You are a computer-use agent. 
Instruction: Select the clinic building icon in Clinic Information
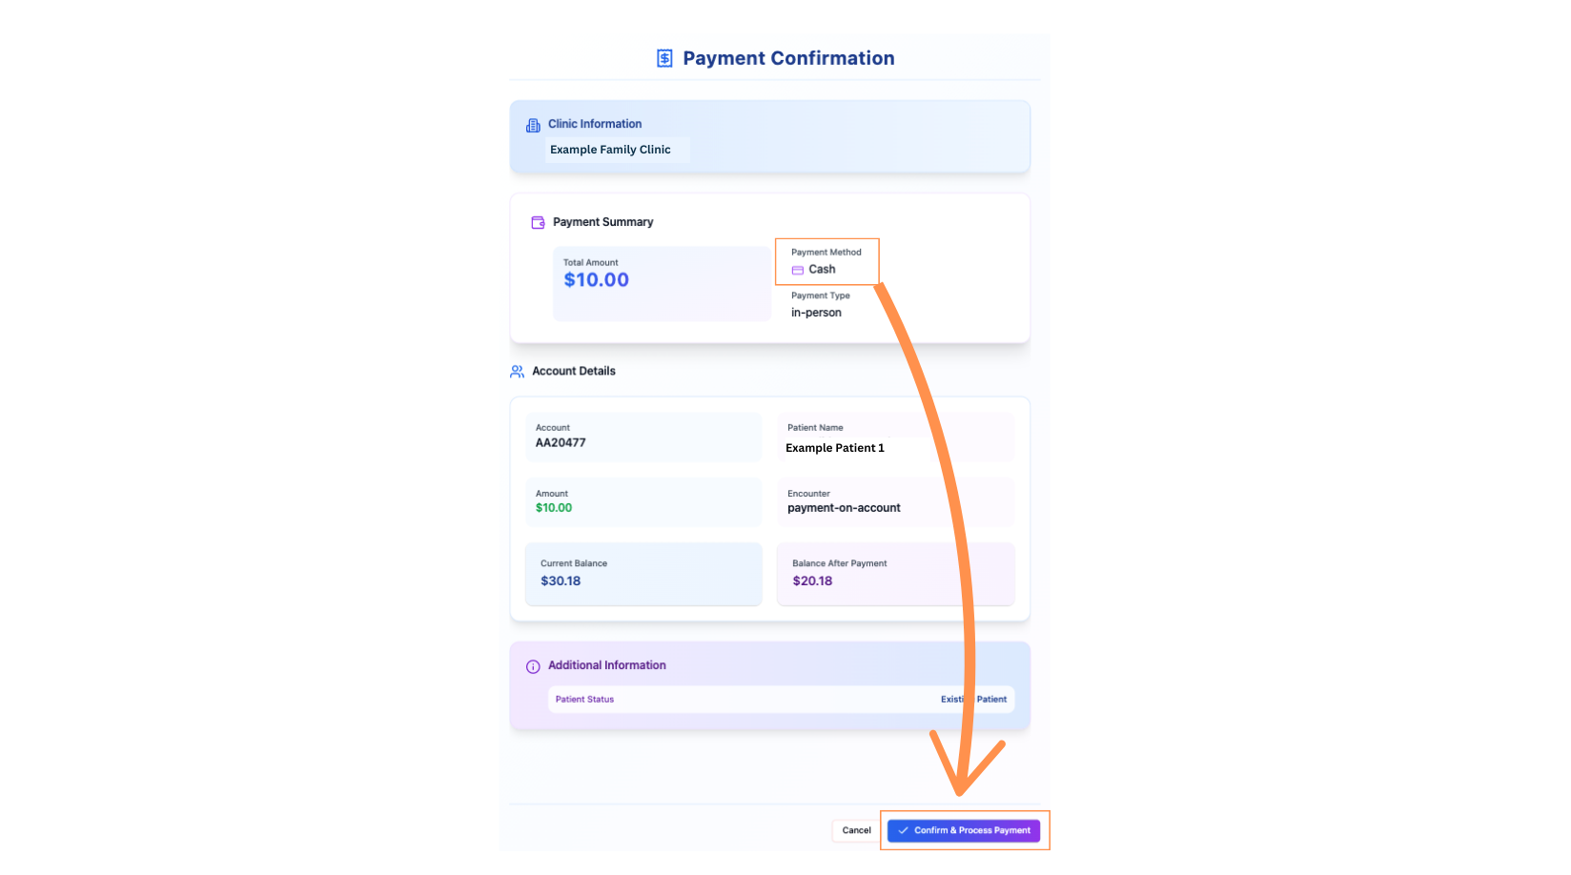532,124
